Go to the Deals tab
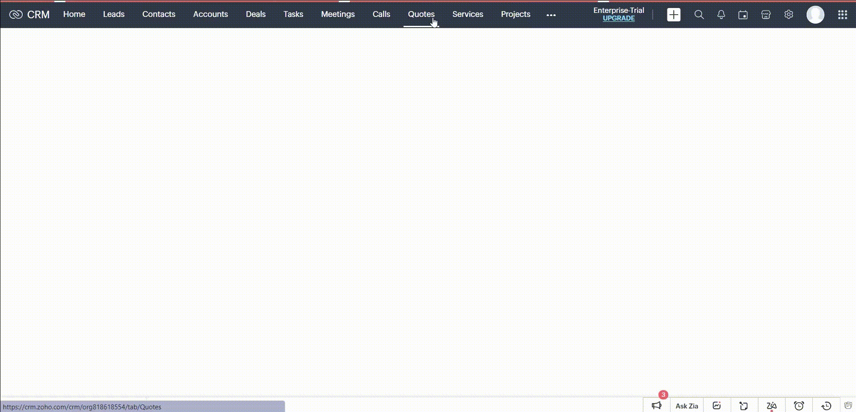This screenshot has height=412, width=856. pos(255,14)
